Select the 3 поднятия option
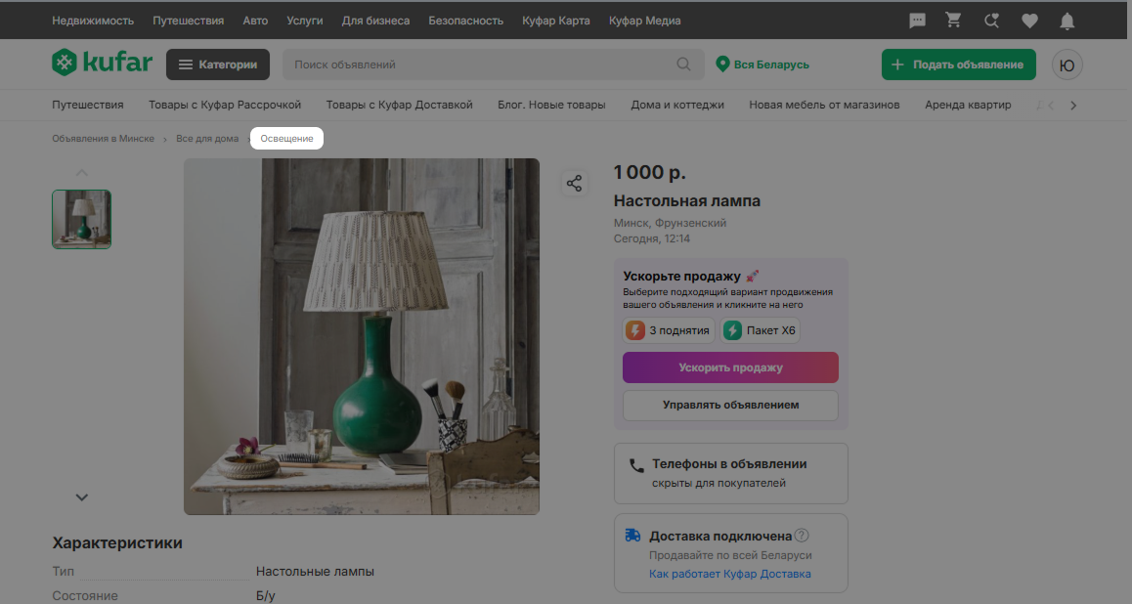 tap(669, 330)
